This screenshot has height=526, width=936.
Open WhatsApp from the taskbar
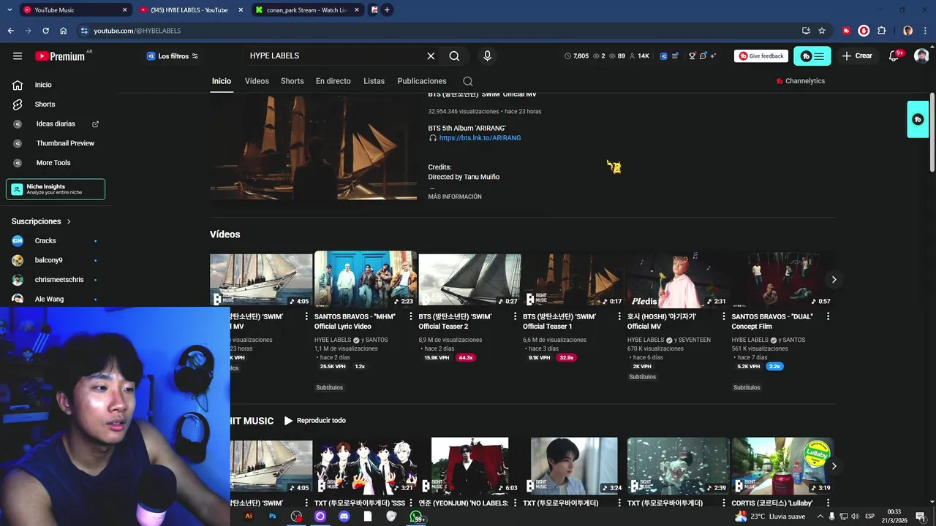[x=415, y=516]
